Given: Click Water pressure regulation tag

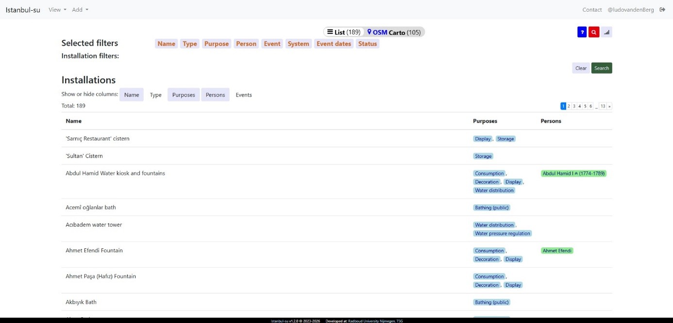Looking at the screenshot, I should pos(503,233).
